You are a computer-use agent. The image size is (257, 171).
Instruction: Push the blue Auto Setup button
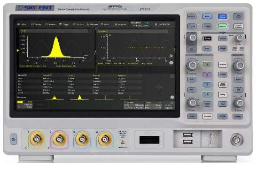[222, 16]
